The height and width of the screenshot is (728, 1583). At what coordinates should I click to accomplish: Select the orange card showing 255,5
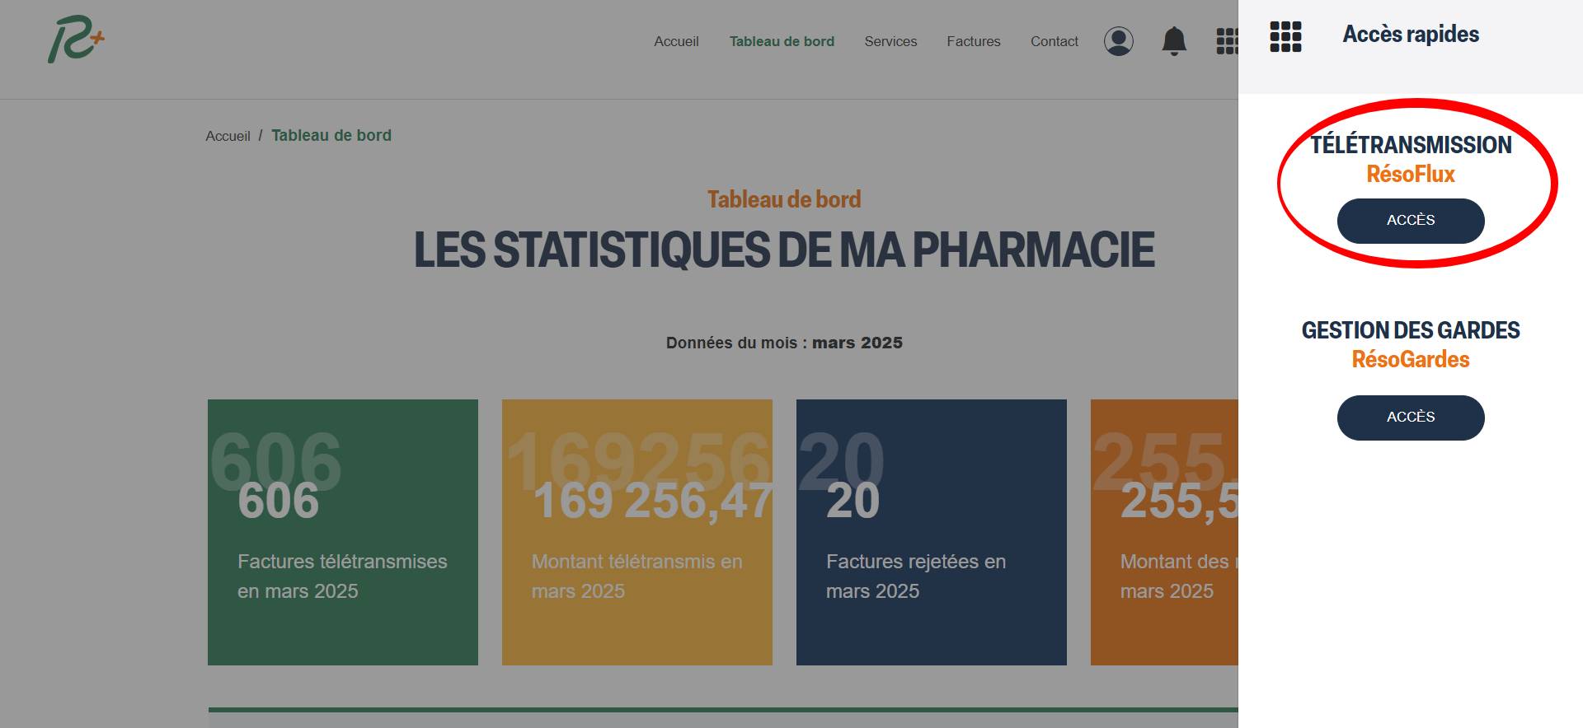pyautogui.click(x=1164, y=532)
